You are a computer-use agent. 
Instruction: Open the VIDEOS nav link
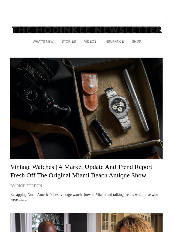(90, 42)
